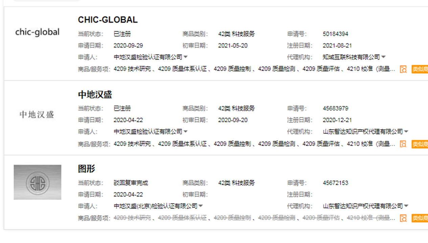Expand 中地汉盛(北京)检验认证有限公司 applicant dropdown

(x=201, y=206)
